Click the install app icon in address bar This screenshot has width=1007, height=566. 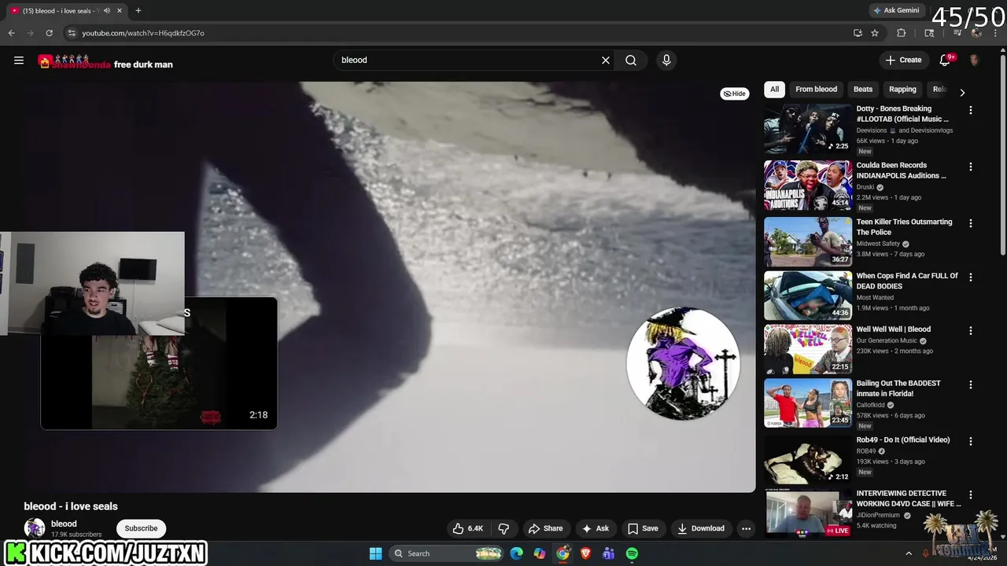(858, 33)
